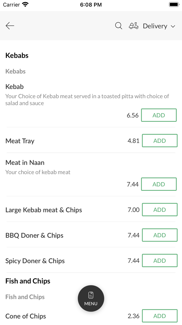Open the search magnifier icon

[119, 26]
